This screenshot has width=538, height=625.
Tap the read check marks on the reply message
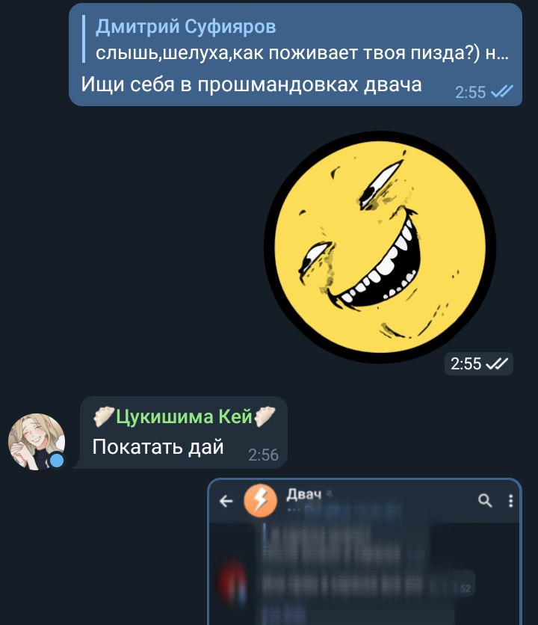501,92
